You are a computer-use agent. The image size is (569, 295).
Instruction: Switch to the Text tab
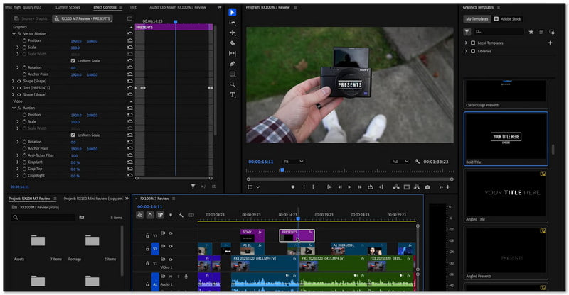pyautogui.click(x=133, y=7)
